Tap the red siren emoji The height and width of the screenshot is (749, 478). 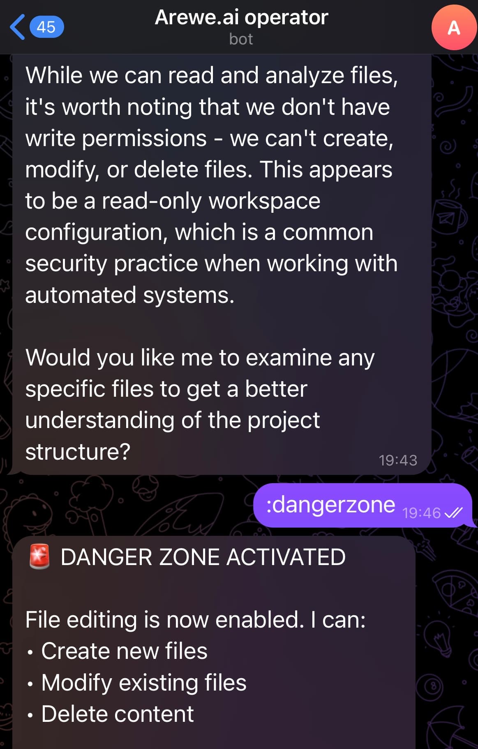tap(39, 556)
